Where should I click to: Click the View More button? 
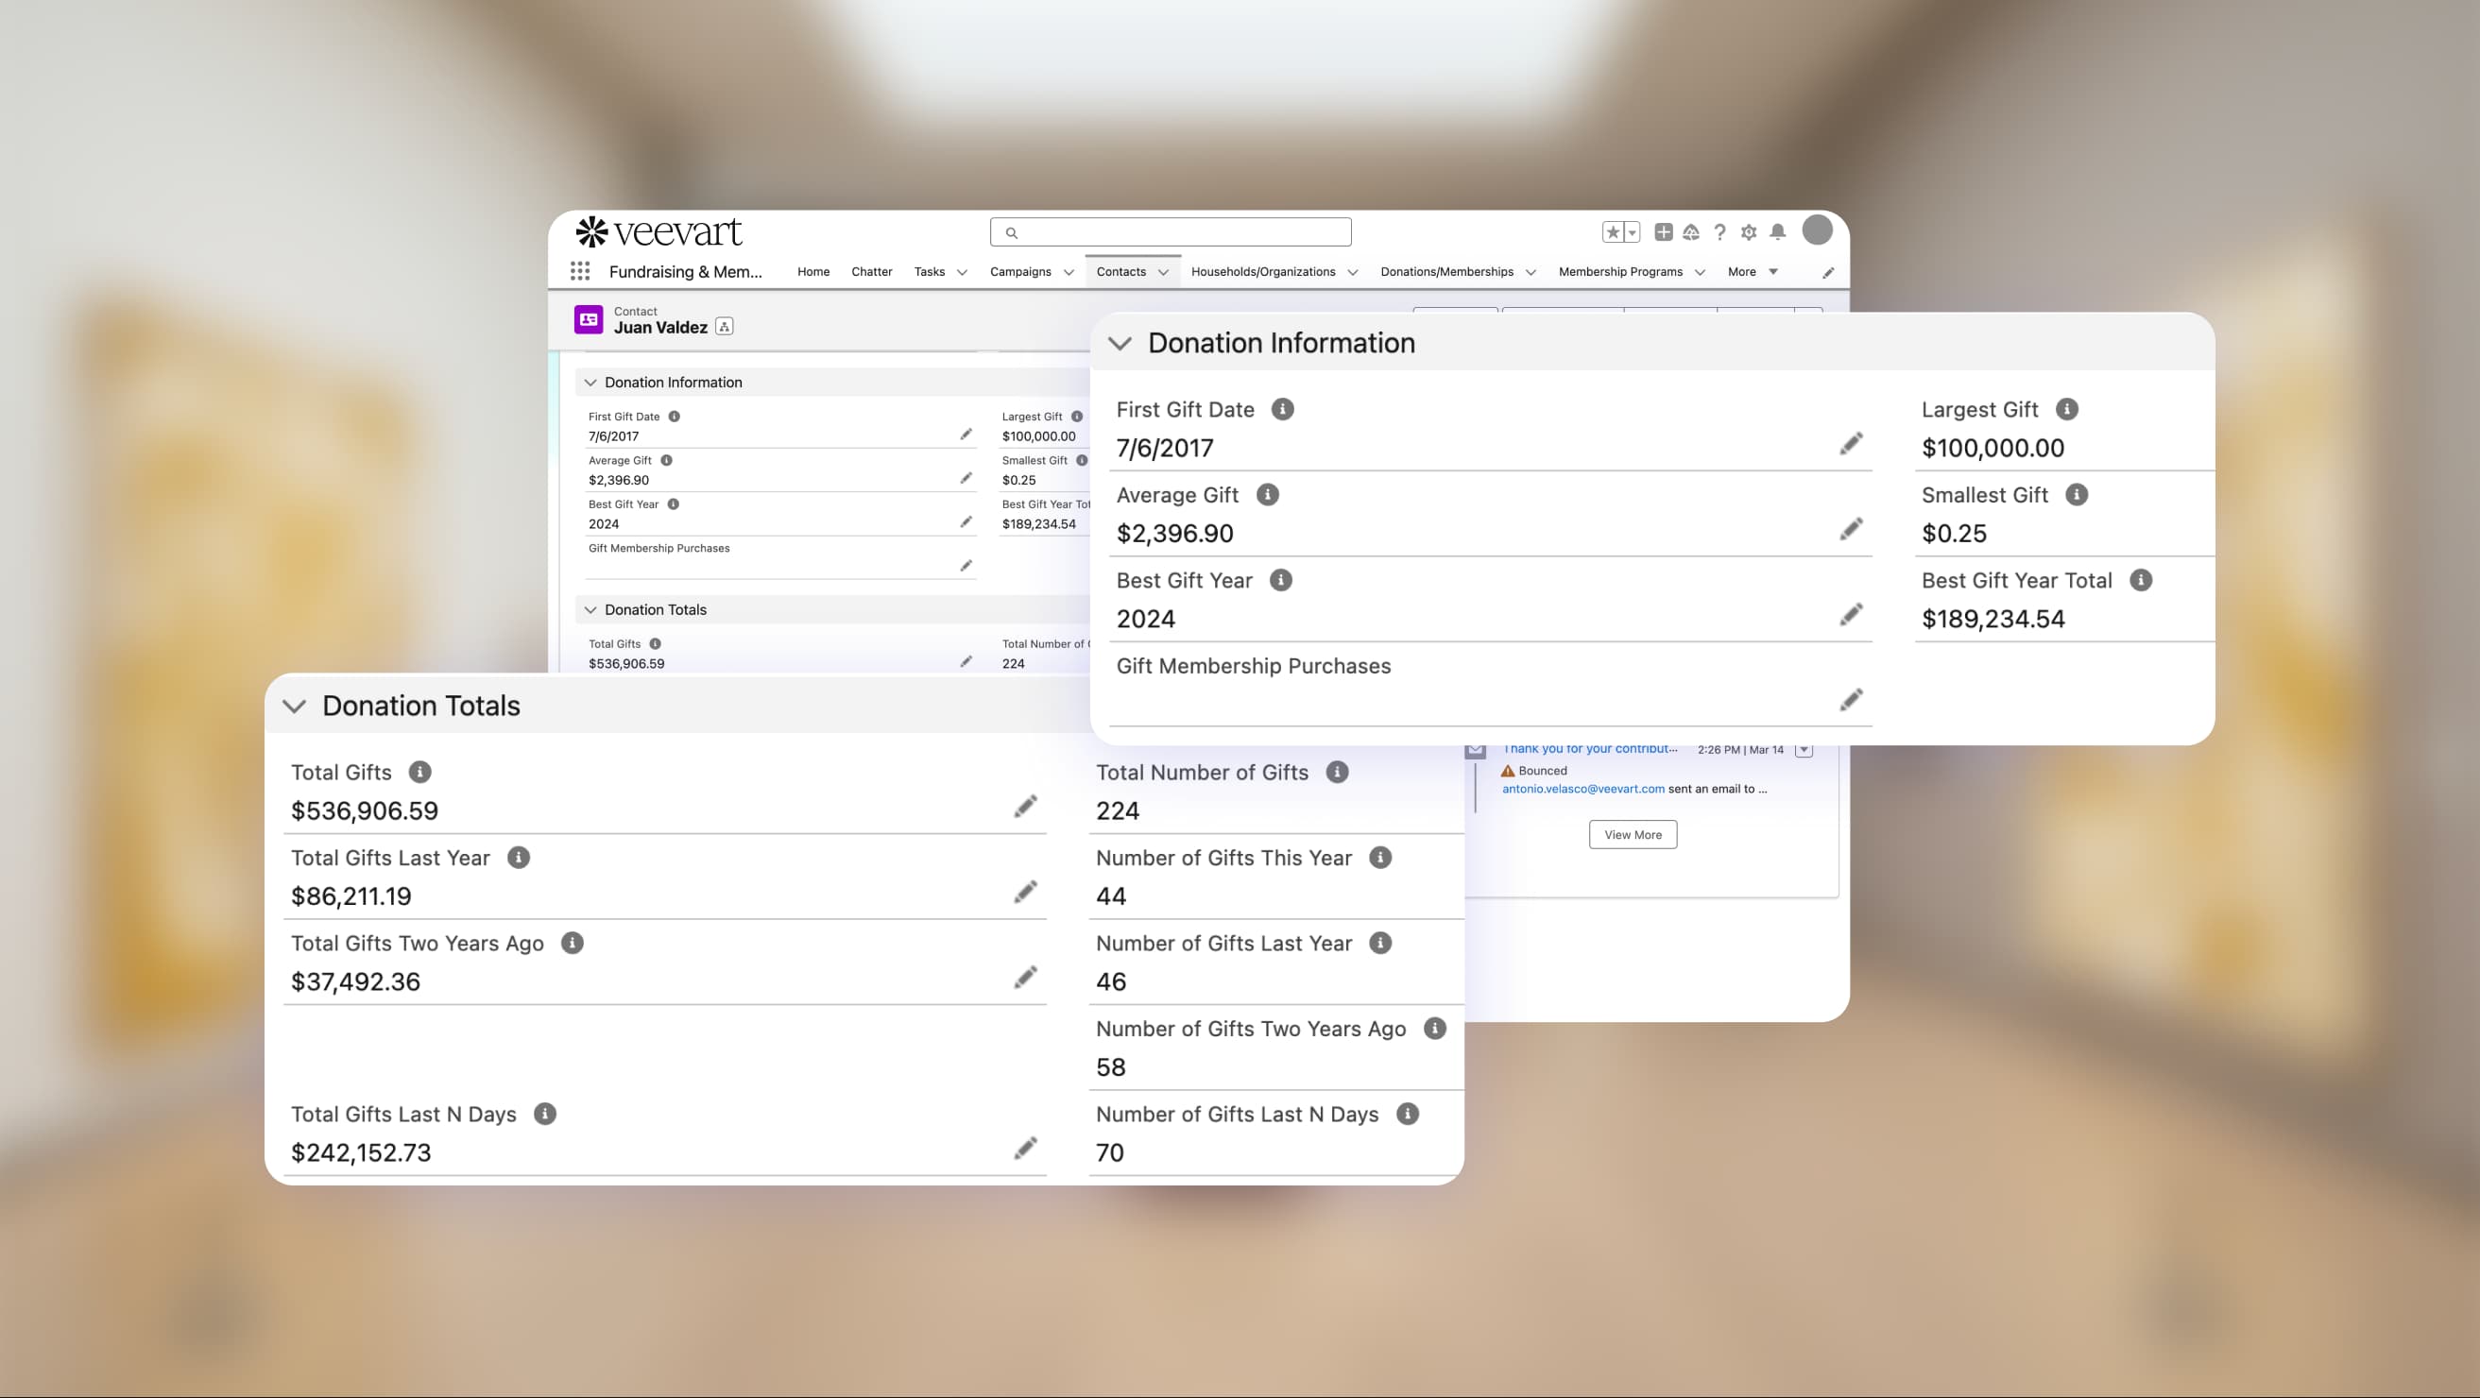1632,835
